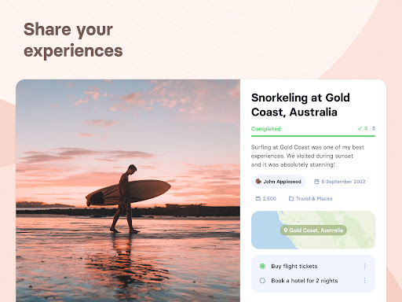Click the wallet icon next to 2.500
The height and width of the screenshot is (302, 402).
(x=258, y=198)
